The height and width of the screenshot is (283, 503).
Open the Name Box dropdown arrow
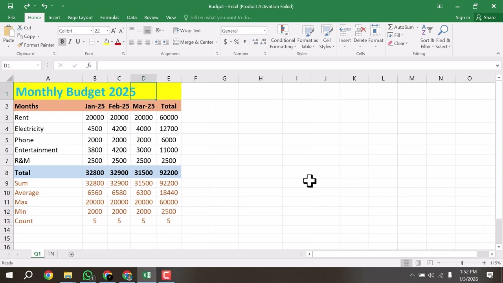click(x=38, y=65)
